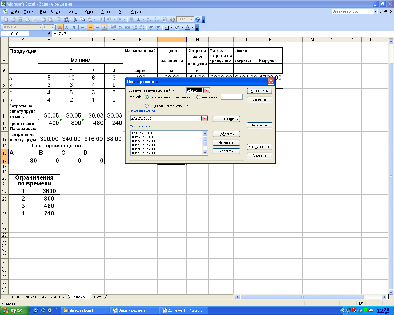Select the constraint $B$22 <= 3600 in list
This screenshot has width=394, height=315.
pos(143,141)
